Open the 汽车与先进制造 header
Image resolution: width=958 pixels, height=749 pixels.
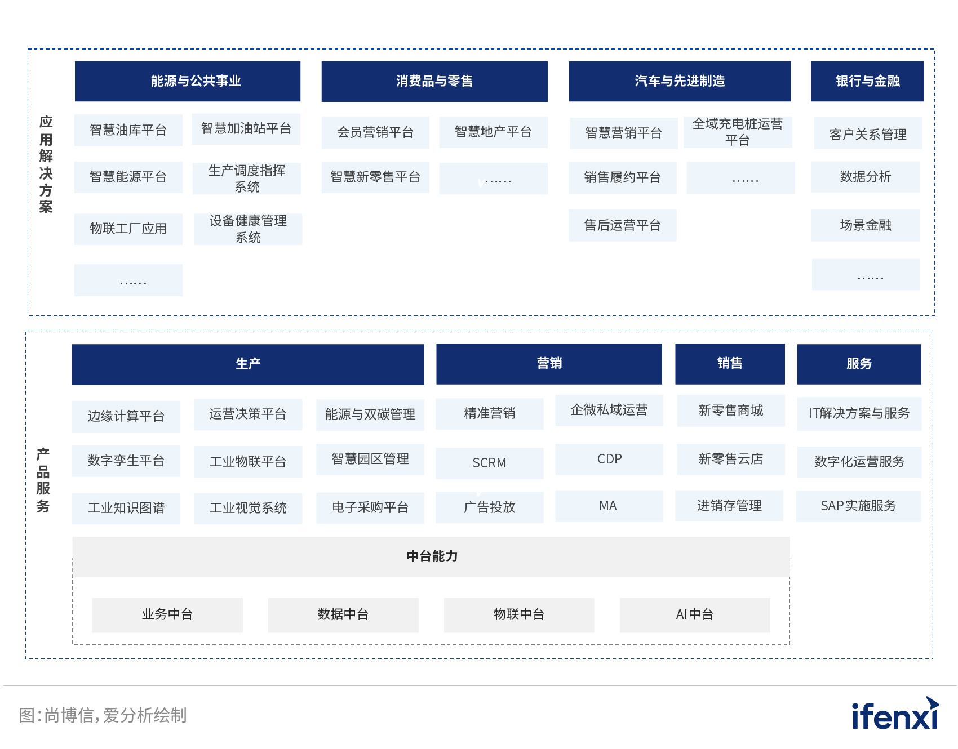pyautogui.click(x=679, y=81)
